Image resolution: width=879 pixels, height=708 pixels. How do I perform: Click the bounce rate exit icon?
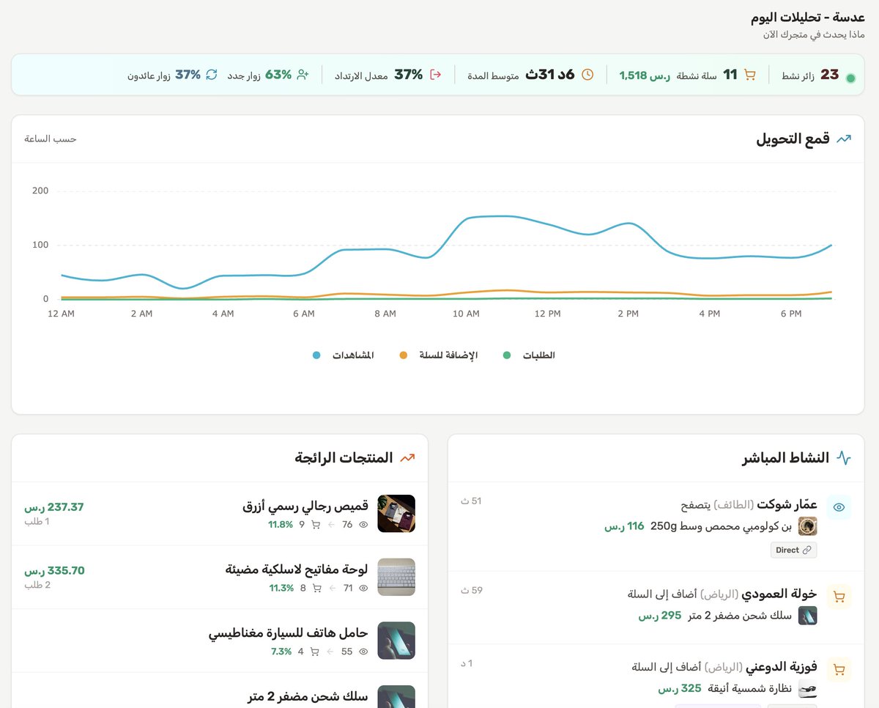pyautogui.click(x=436, y=75)
